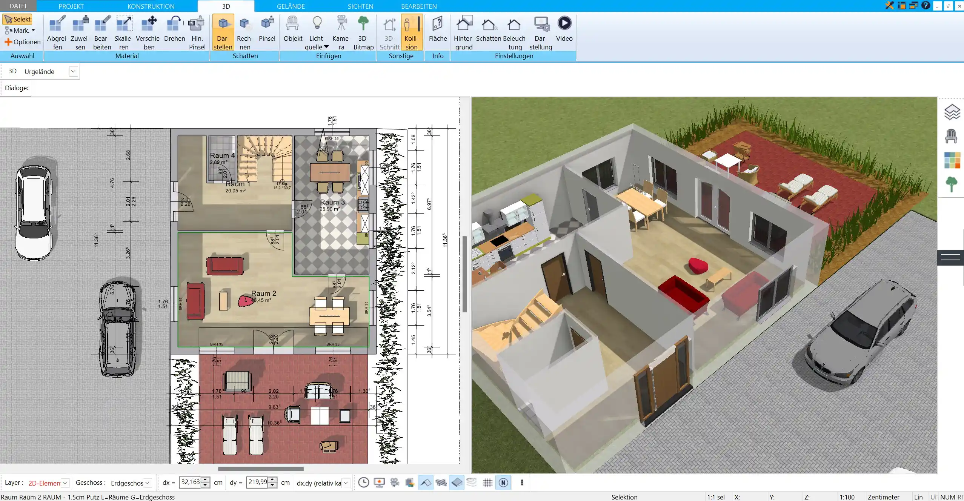Choose the Skalieren material tool
The height and width of the screenshot is (501, 964).
point(124,32)
